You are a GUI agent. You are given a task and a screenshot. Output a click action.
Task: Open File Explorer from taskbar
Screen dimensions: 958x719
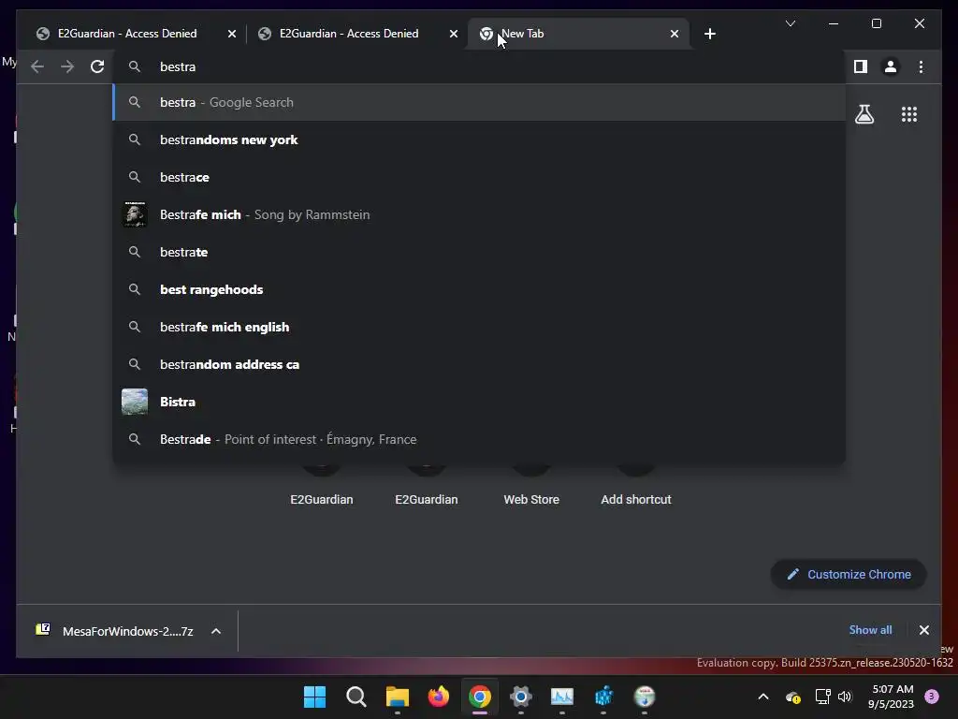[397, 697]
